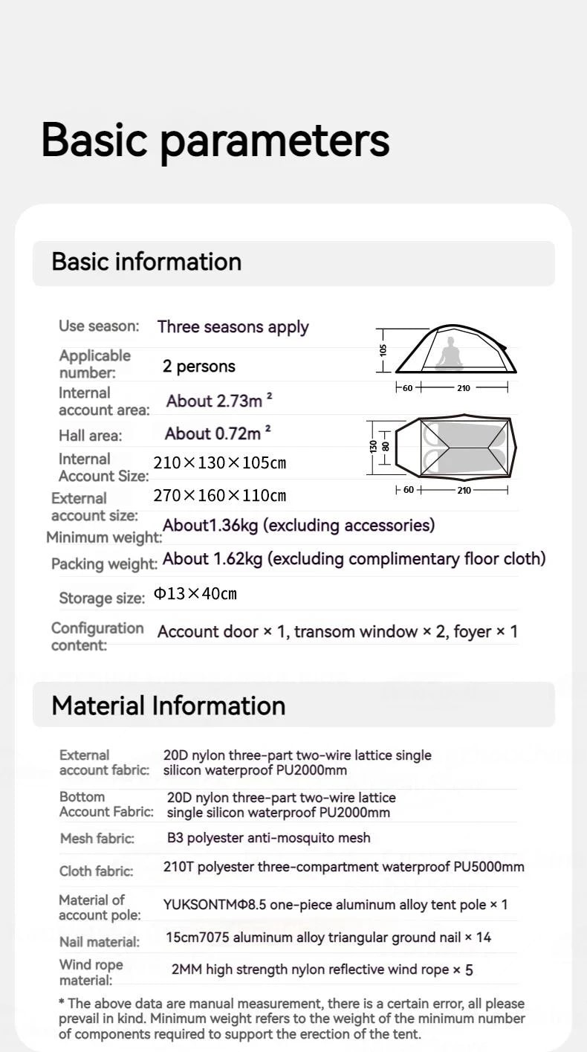Select the Material Information section header
Viewport: 587px width, 1052px height.
168,706
